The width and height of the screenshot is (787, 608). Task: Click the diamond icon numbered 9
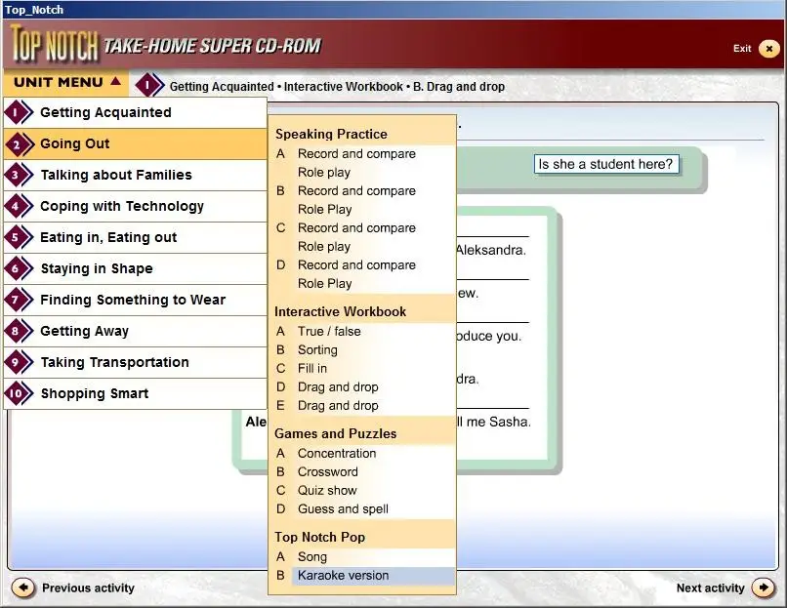[19, 362]
